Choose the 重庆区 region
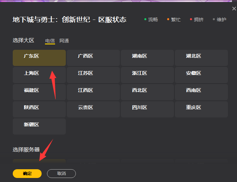Viewport: 237px width, 182px height. (x=201, y=109)
